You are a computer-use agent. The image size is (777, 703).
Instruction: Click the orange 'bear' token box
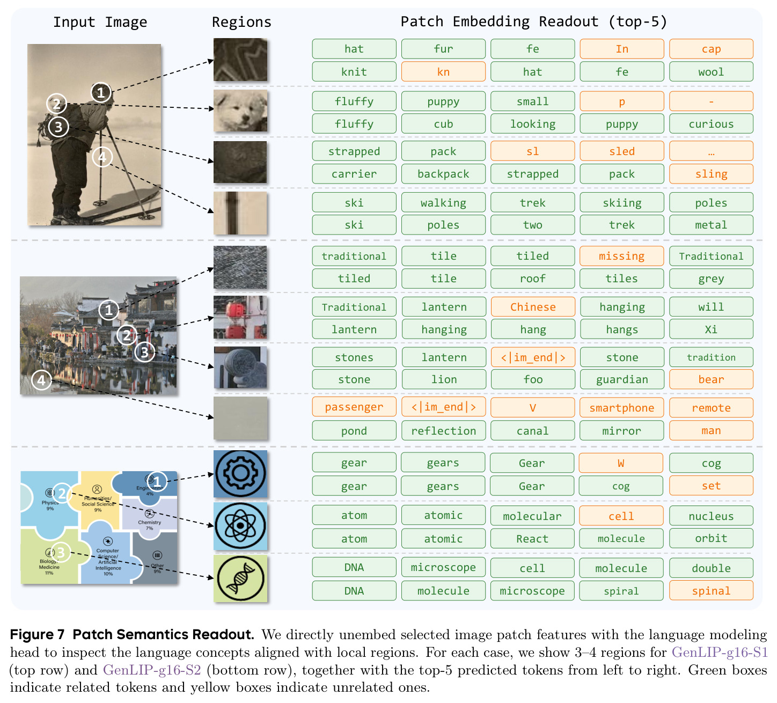[x=711, y=379]
